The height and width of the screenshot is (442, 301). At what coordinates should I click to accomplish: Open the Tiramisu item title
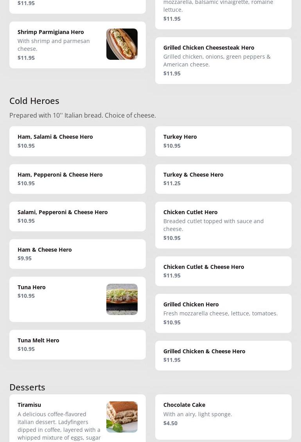29,405
